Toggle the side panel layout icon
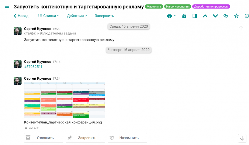Viewport: 249px width, 145px height. (195, 16)
